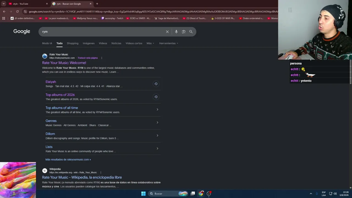The image size is (352, 198).
Task: Open the Dillom sitelink
Action: (x=50, y=134)
